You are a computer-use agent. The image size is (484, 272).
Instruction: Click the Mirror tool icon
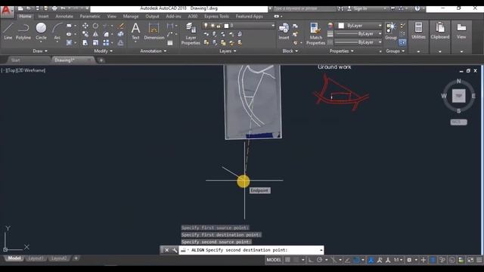96,34
